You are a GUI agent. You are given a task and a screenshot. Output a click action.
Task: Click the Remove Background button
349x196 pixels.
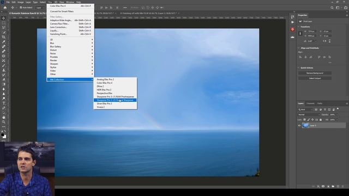(x=315, y=73)
